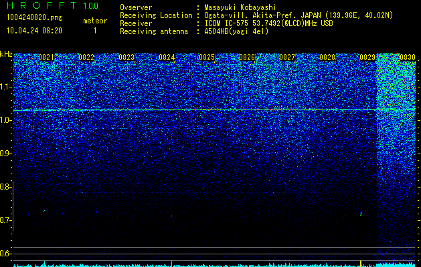Click the 0828 time marker label

[x=327, y=57]
